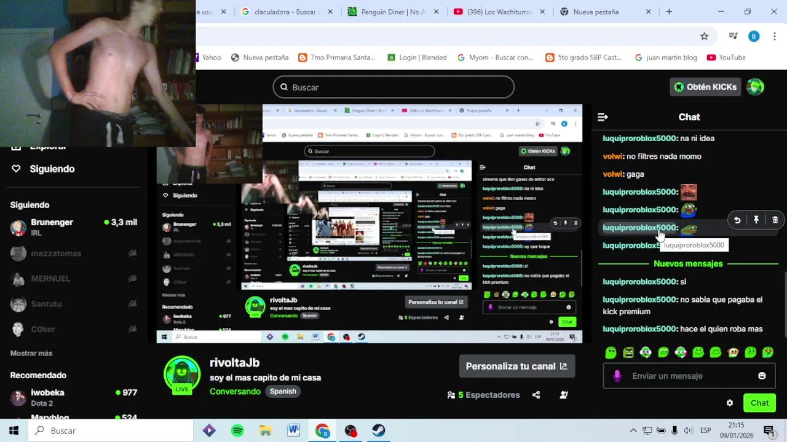The image size is (787, 442).
Task: Open the Siguiendo heart menu item
Action: 43,169
